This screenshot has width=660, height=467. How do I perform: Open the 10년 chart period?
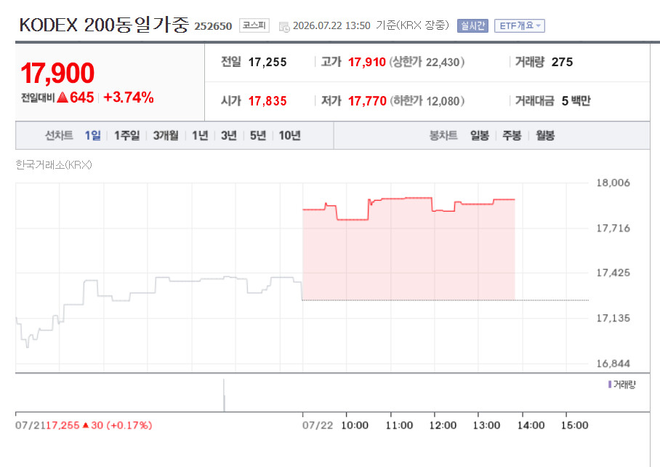point(289,135)
